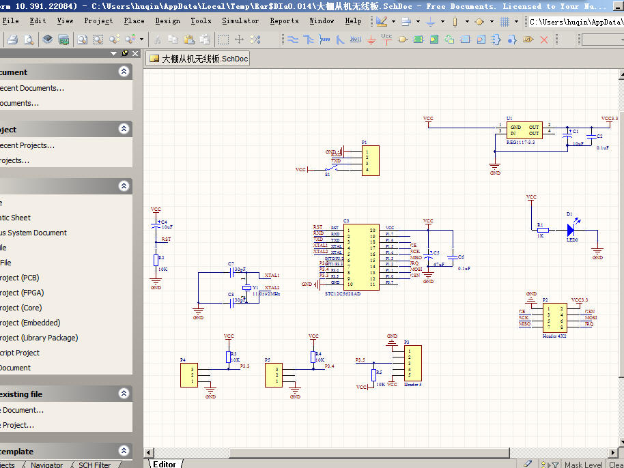Click the Paste icon

pyautogui.click(x=188, y=40)
